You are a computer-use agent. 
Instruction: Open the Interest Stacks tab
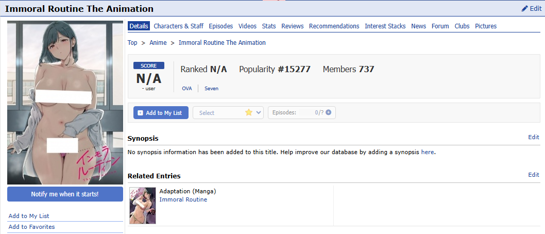385,26
